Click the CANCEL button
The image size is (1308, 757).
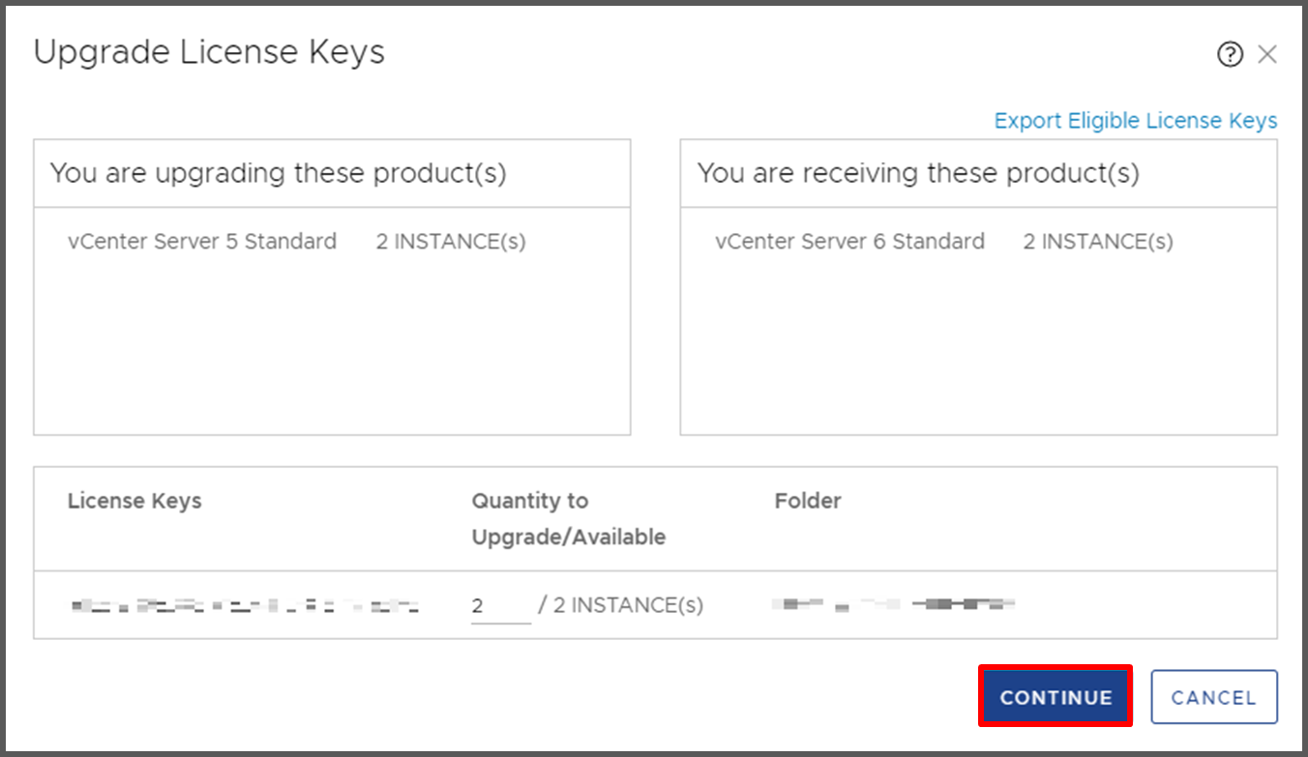tap(1214, 697)
